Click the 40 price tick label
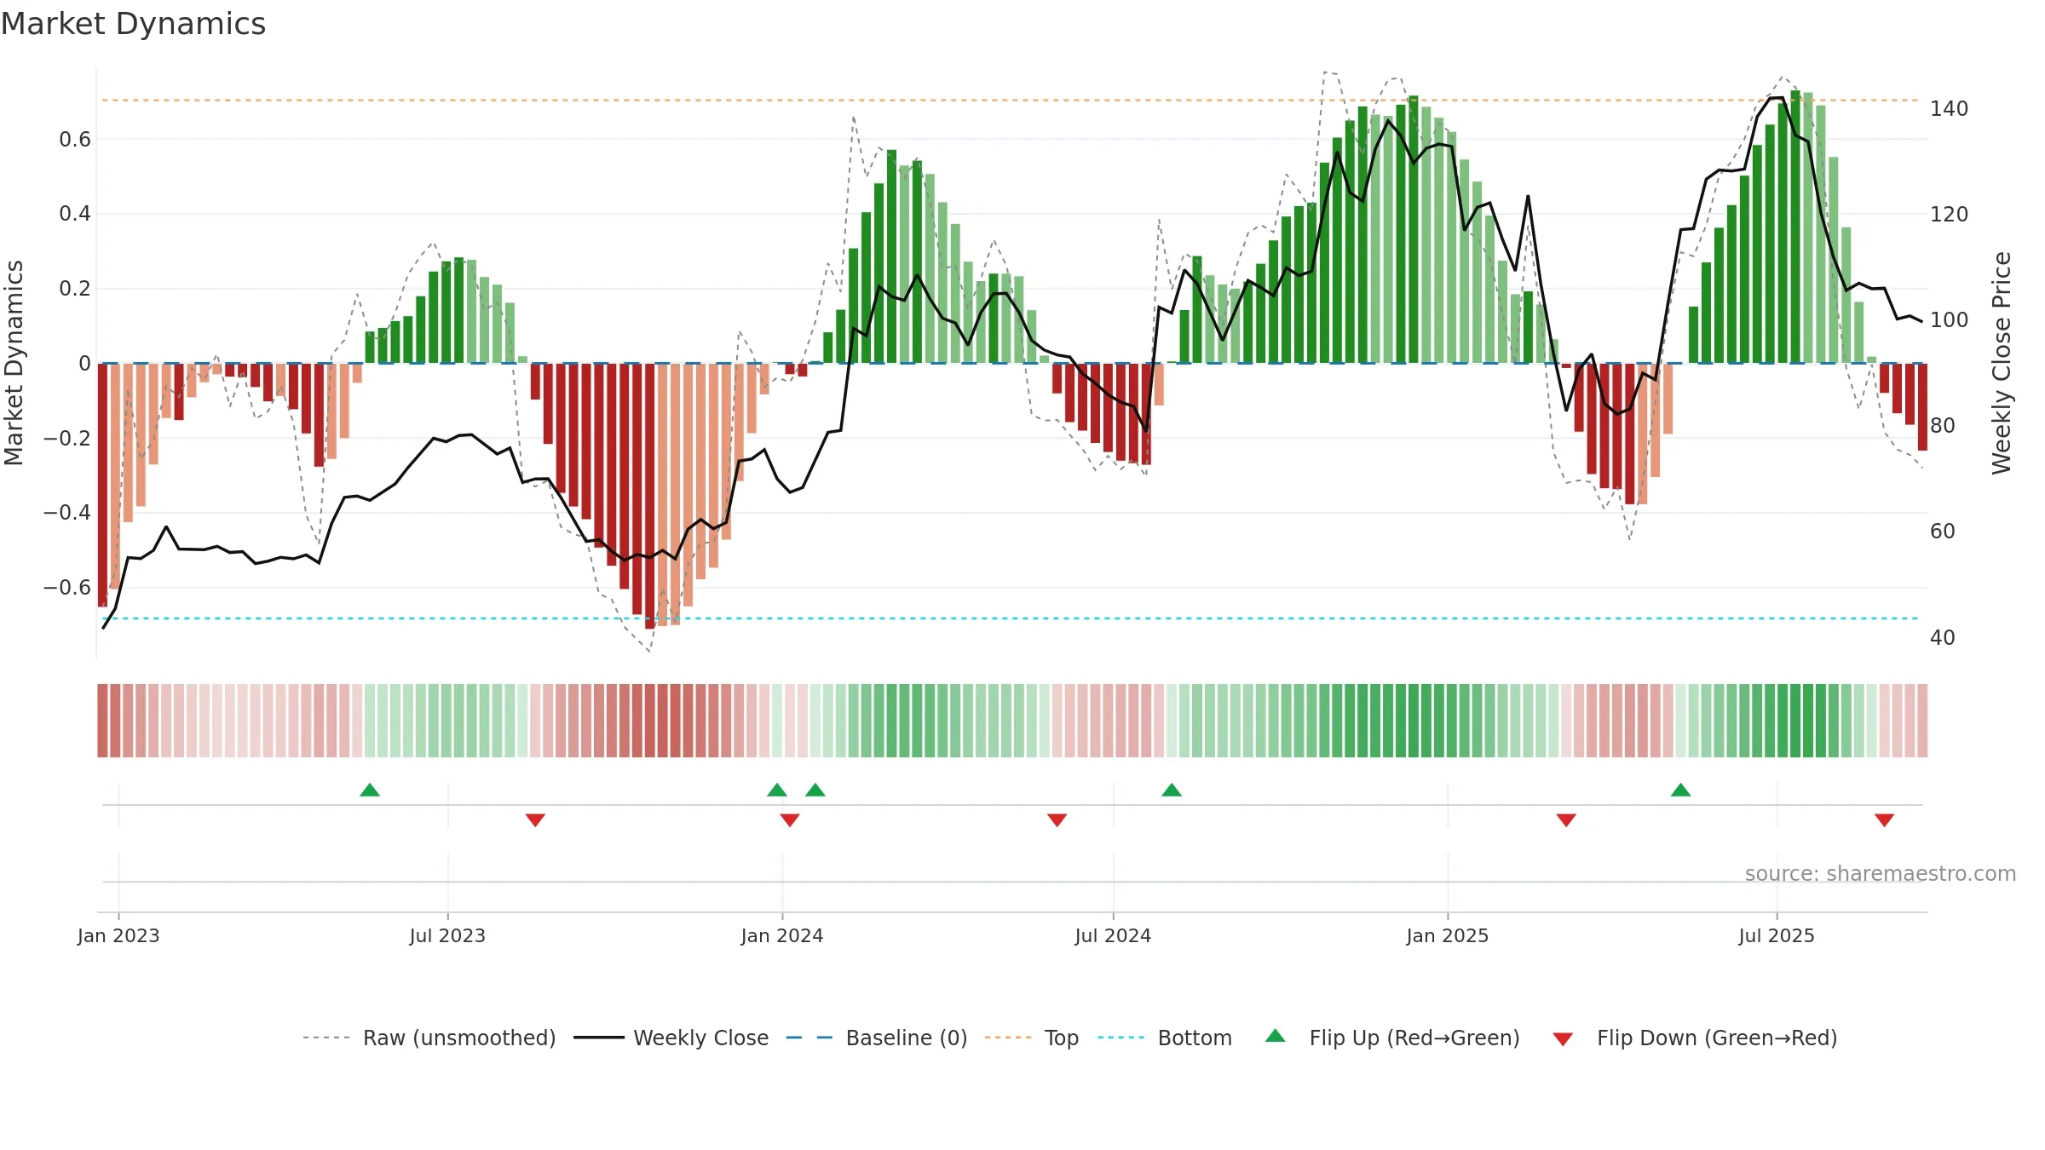2045x1150 pixels. [1943, 637]
